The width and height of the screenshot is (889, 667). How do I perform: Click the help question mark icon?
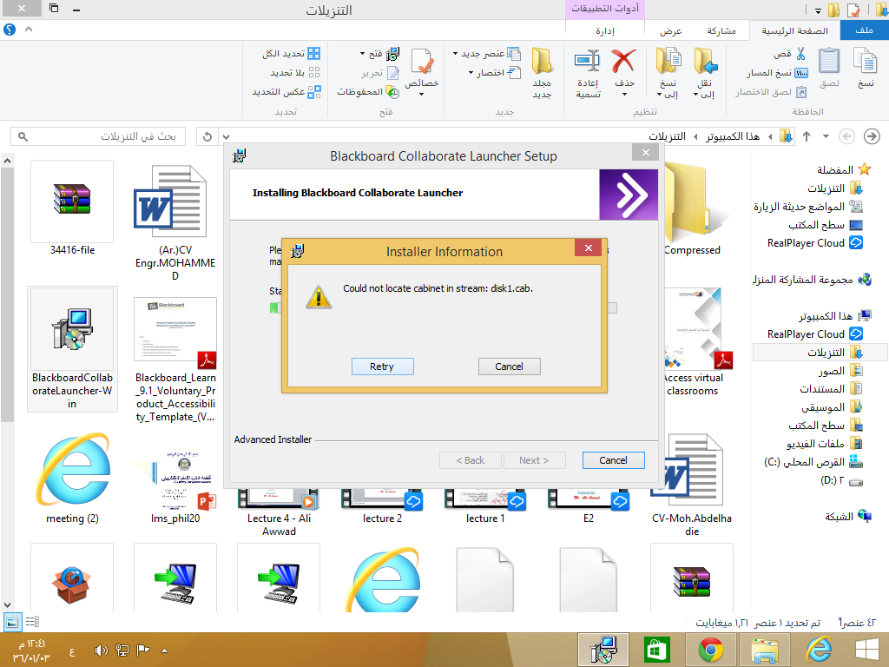click(10, 29)
